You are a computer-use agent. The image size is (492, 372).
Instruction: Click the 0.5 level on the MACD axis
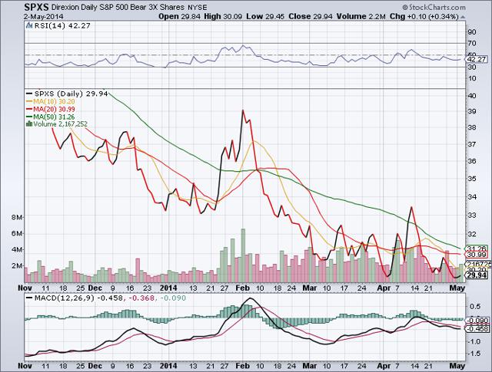475,306
